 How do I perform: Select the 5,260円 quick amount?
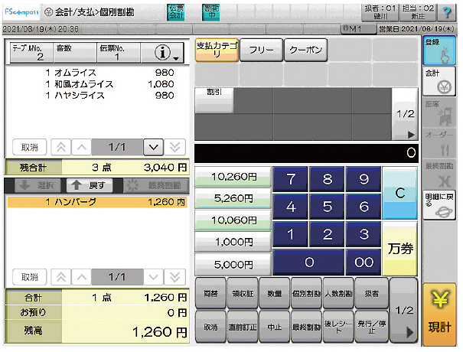click(233, 198)
